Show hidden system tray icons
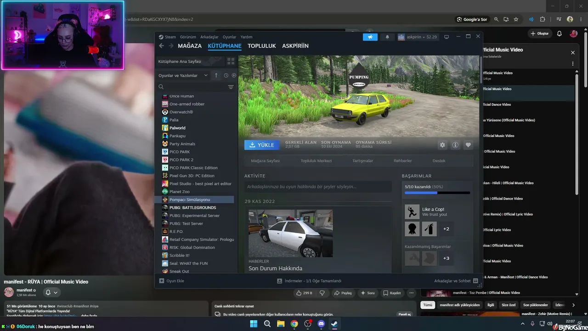Viewport: 588px width, 331px height. click(522, 324)
